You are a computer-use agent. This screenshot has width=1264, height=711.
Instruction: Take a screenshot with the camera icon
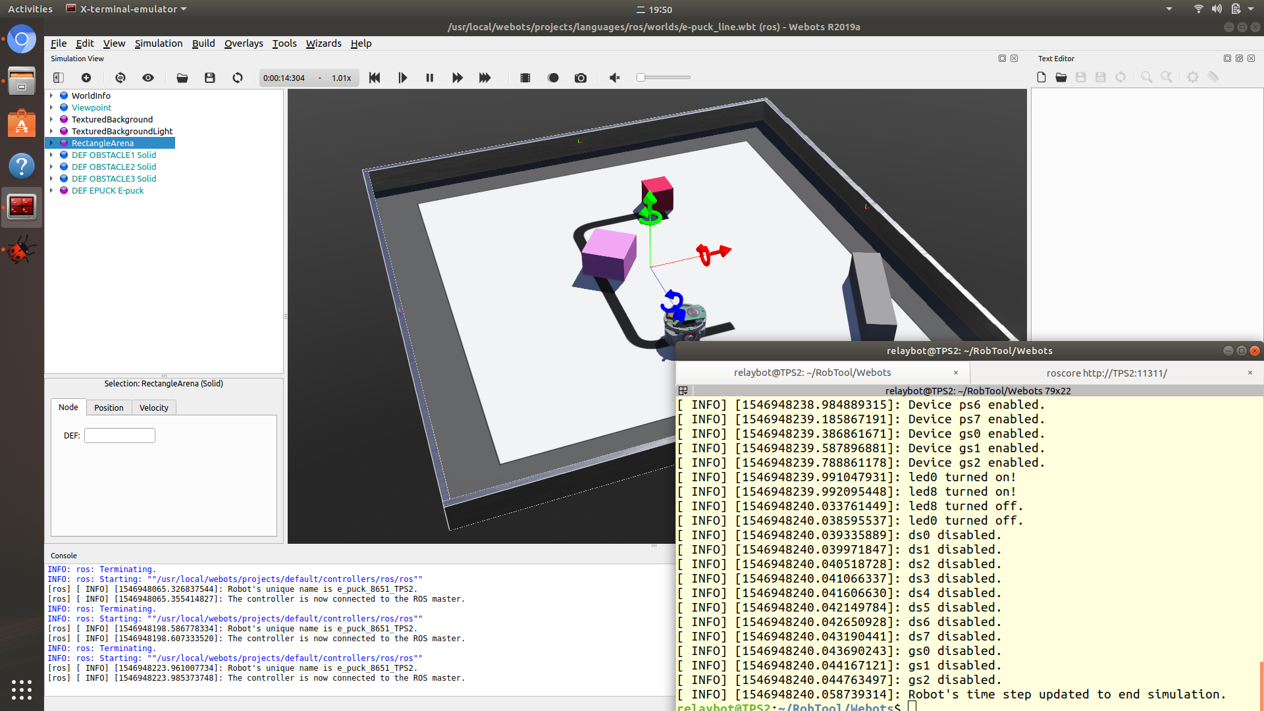coord(580,78)
